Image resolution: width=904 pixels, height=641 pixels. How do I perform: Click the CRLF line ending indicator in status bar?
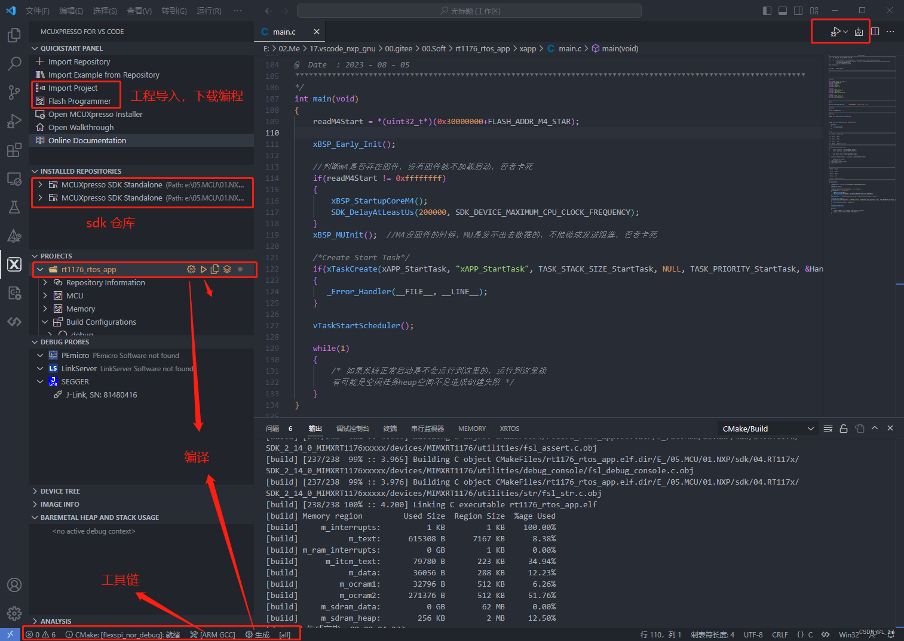point(780,634)
